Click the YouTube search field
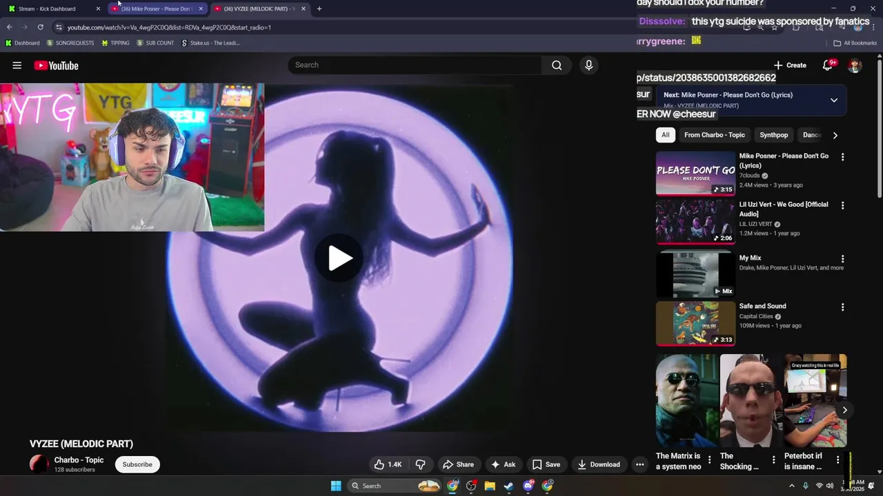Image resolution: width=883 pixels, height=496 pixels. [415, 65]
